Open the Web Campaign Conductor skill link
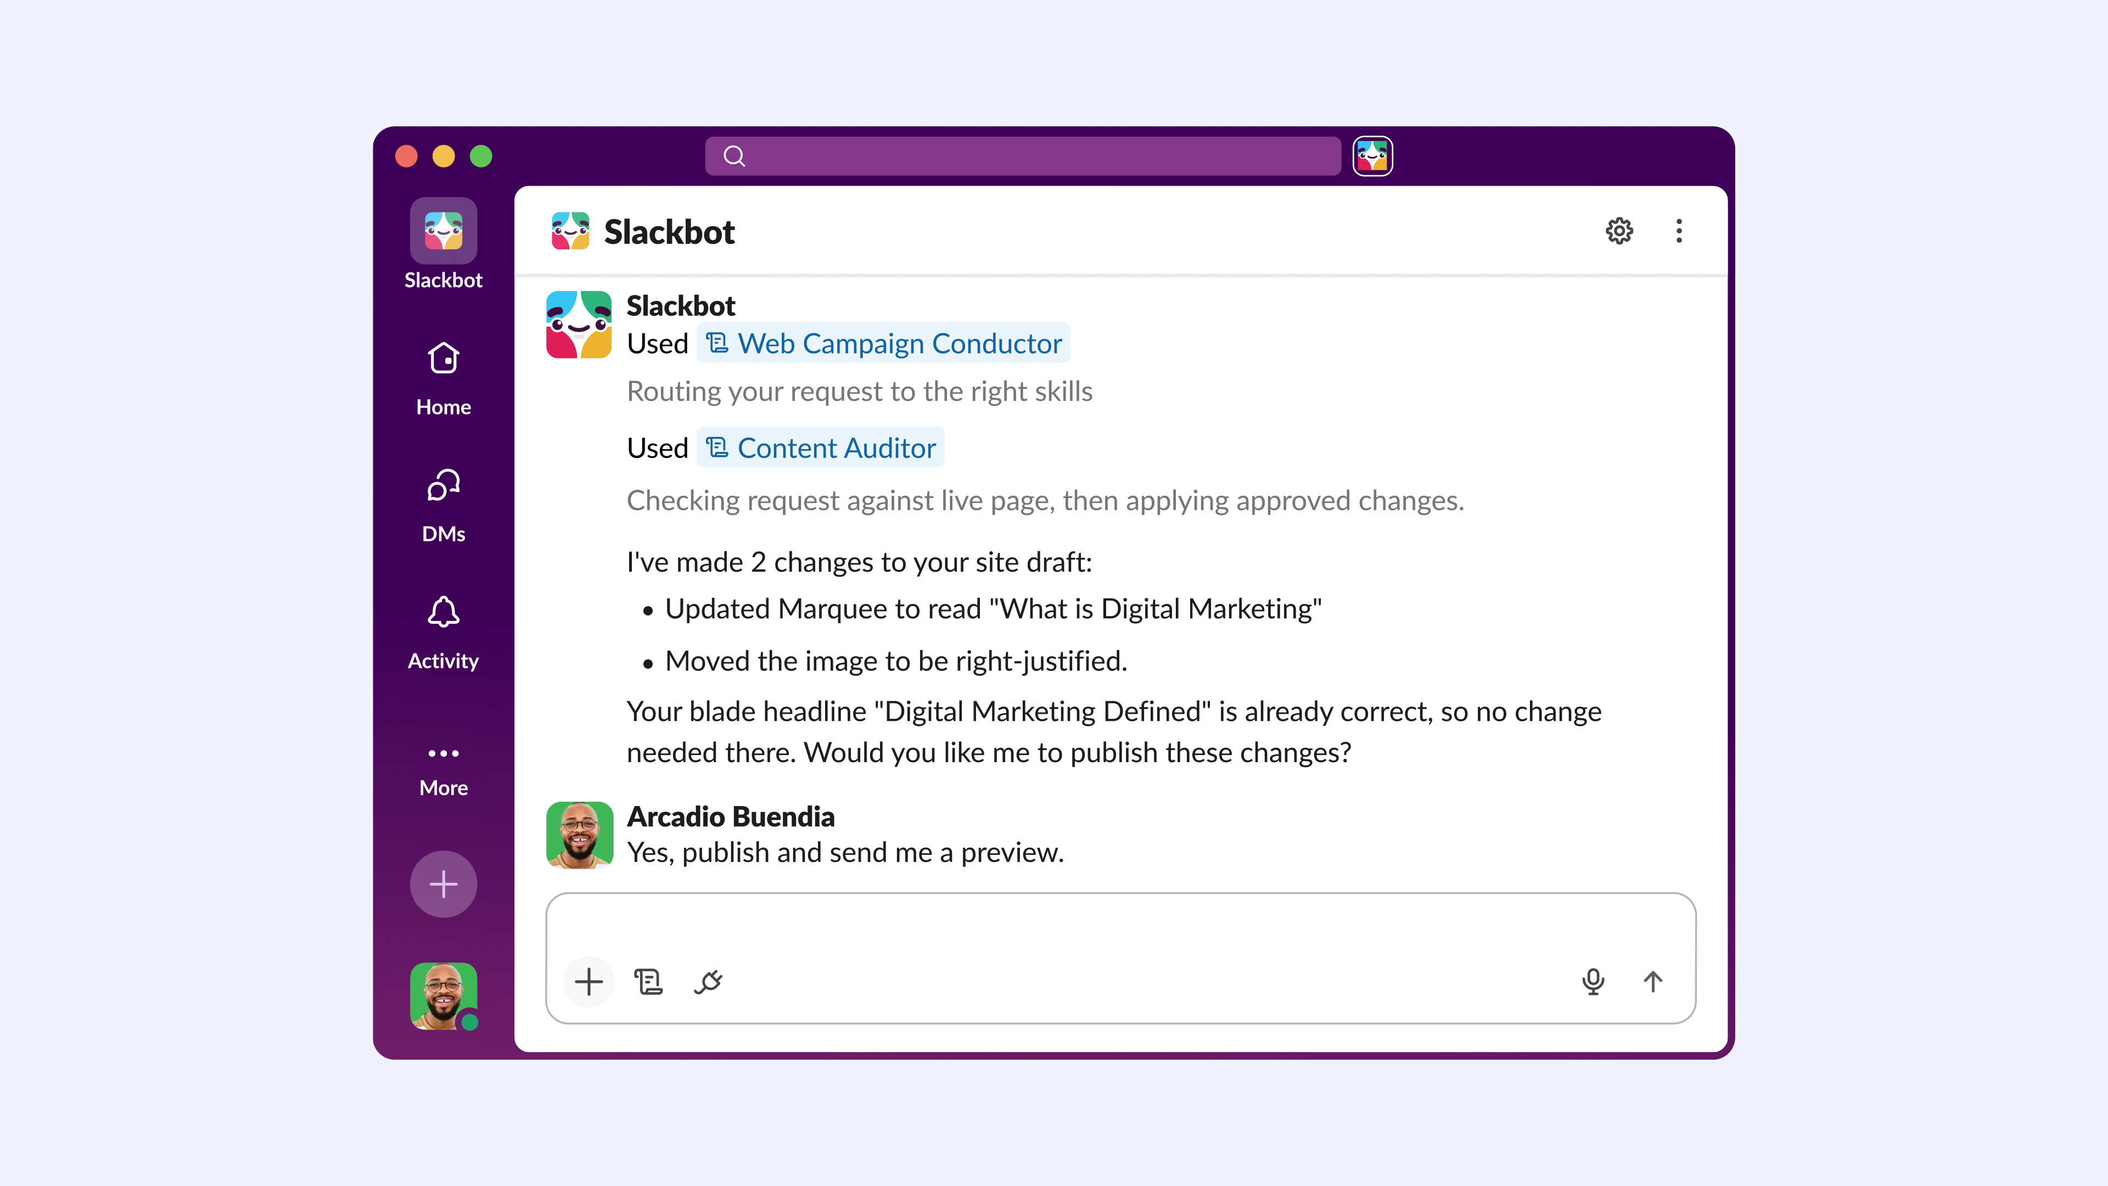 (x=884, y=343)
